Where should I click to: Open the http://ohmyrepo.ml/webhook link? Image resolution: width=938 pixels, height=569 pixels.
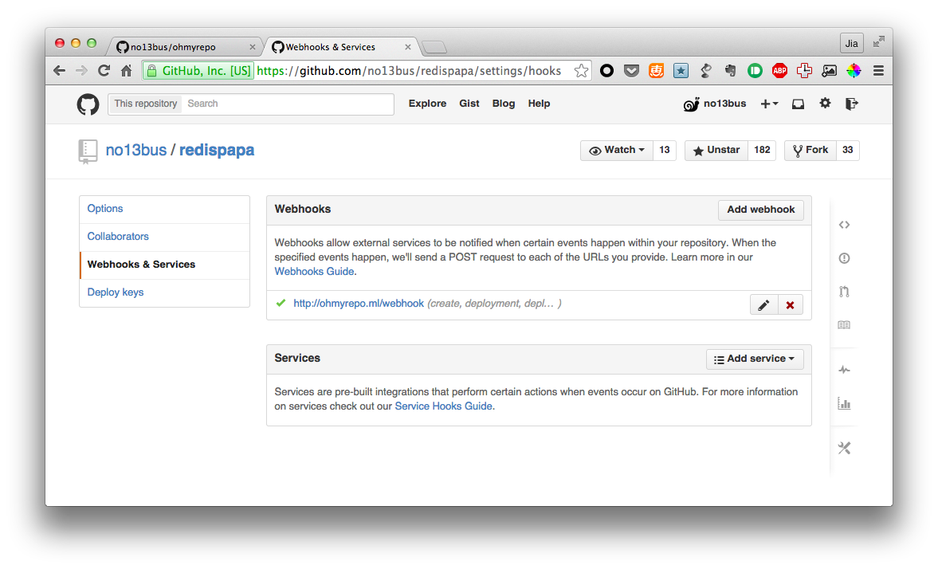tap(359, 304)
